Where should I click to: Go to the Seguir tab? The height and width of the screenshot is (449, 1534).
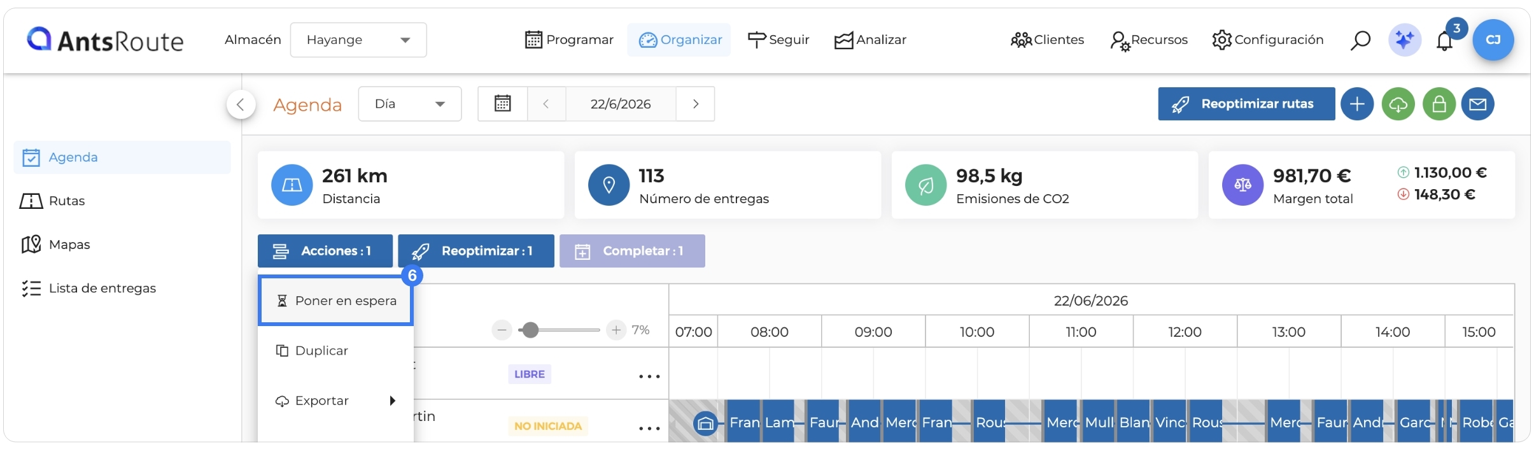pyautogui.click(x=778, y=40)
